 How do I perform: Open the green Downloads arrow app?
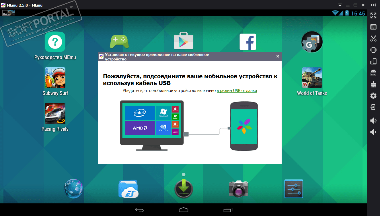pyautogui.click(x=184, y=189)
